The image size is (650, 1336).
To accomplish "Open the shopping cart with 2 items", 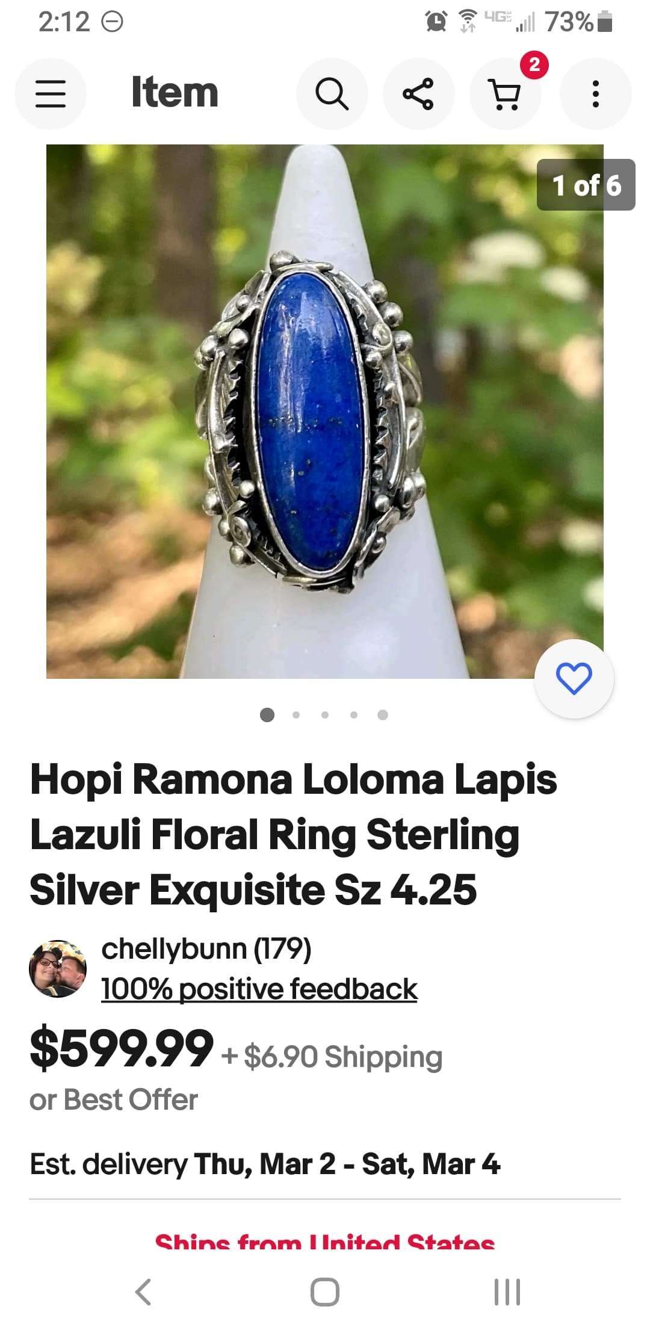I will click(506, 94).
